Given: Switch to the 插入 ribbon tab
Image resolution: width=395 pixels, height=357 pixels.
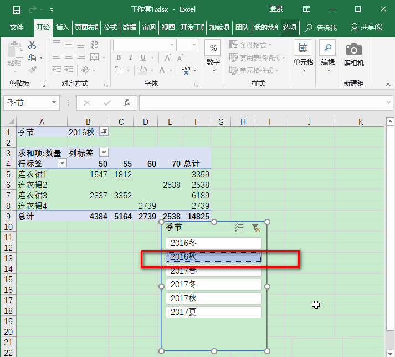Looking at the screenshot, I should (62, 28).
